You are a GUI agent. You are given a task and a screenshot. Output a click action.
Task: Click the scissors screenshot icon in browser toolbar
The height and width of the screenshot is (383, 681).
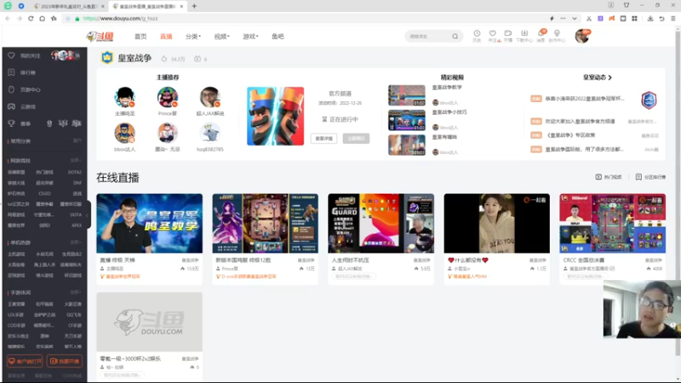coord(588,18)
